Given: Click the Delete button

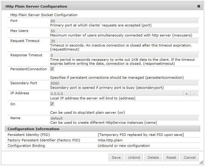Looking at the screenshot, I should point(153,157).
